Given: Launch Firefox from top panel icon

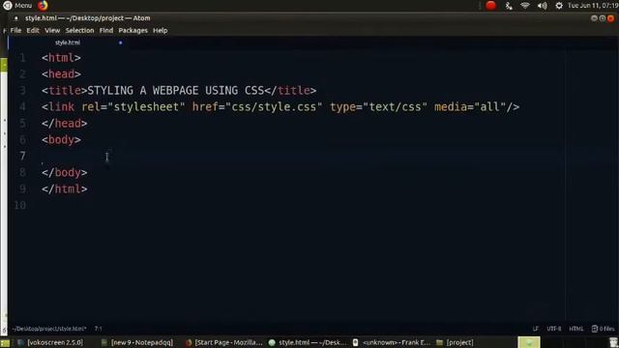Looking at the screenshot, I should (43, 6).
